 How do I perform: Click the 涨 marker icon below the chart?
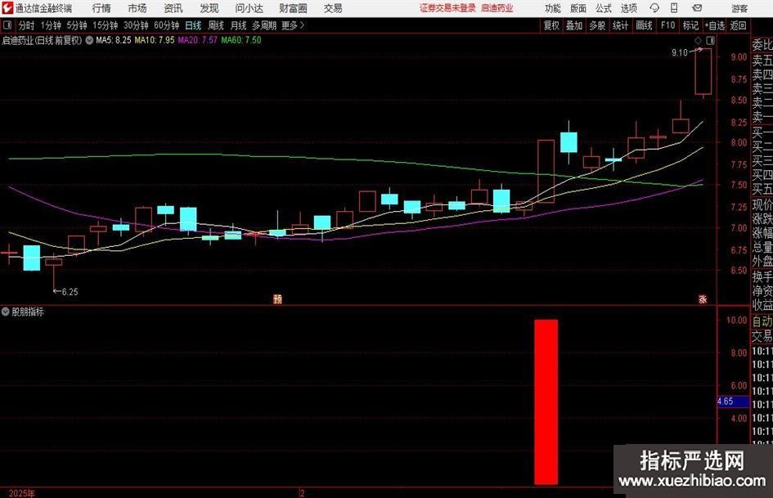[703, 299]
